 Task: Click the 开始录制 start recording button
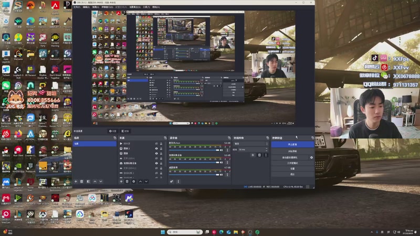pyautogui.click(x=292, y=152)
